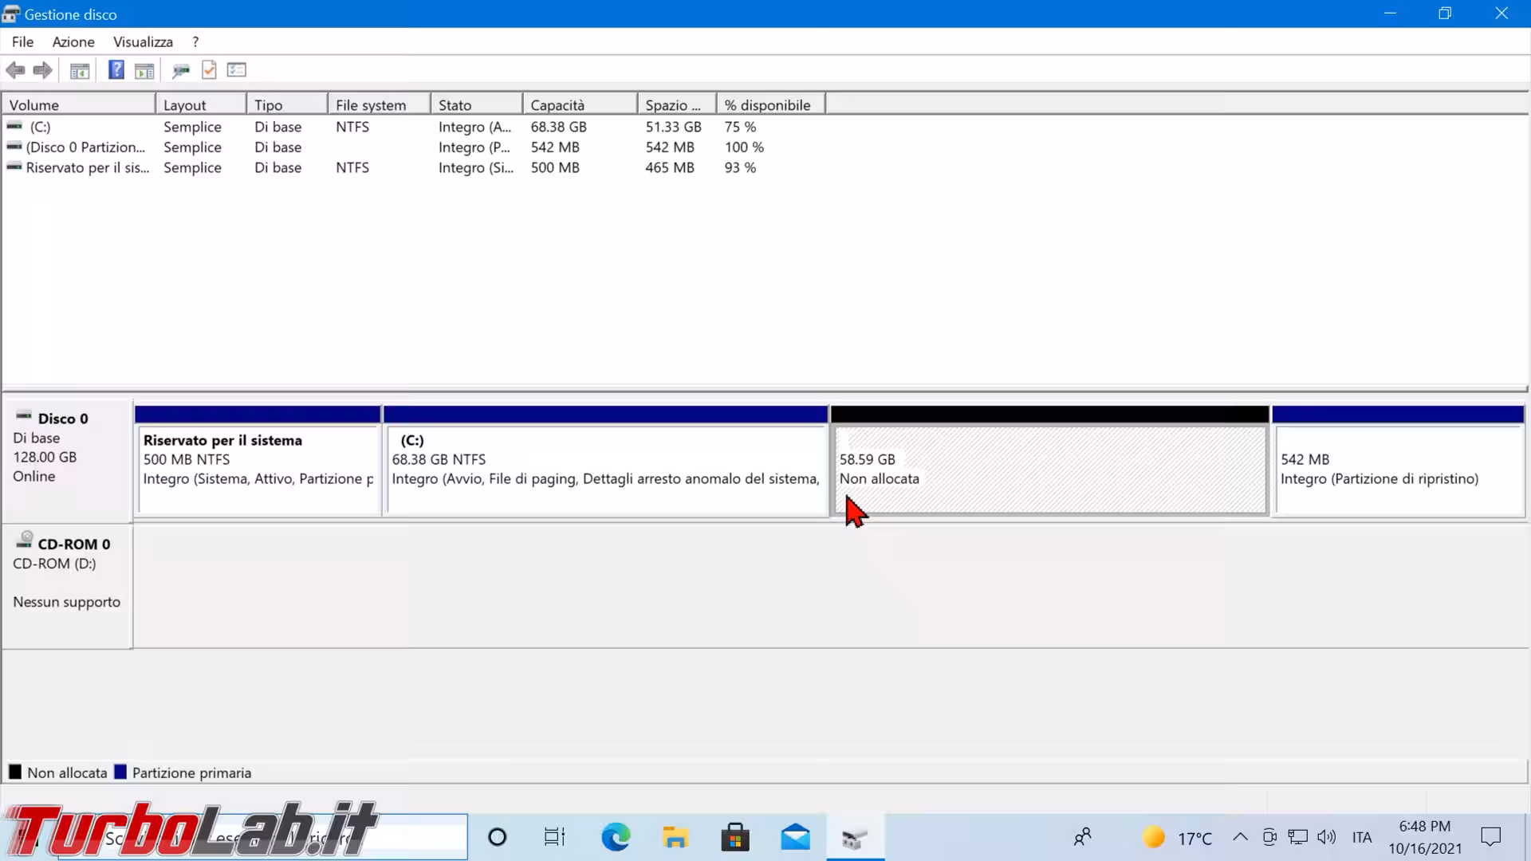Click the checklist settings toolbar icon
Image resolution: width=1531 pixels, height=861 pixels.
(237, 70)
